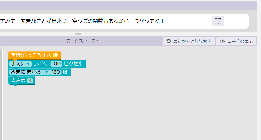261x140 pixels.
Task: Click the undo arrow icon on 最初からやりなおす
Action: coord(169,41)
